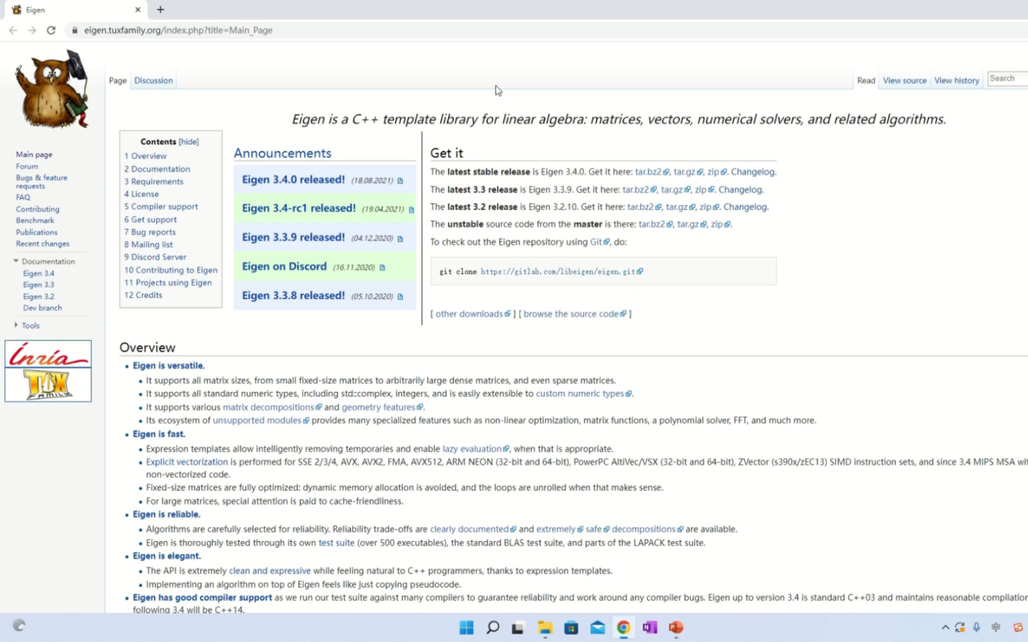The image size is (1028, 642).
Task: Open the document icon next to Eigen 3.3.9 released
Action: coord(401,238)
